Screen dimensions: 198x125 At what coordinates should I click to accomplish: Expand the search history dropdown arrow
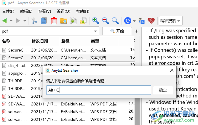95,31
